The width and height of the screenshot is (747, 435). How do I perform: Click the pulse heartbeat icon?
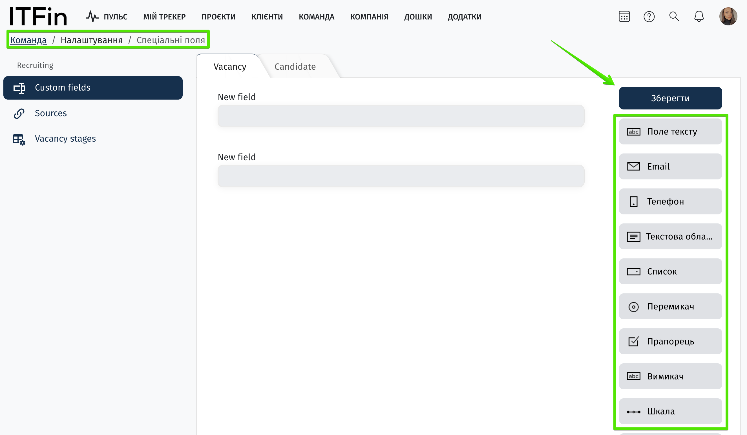pos(92,17)
